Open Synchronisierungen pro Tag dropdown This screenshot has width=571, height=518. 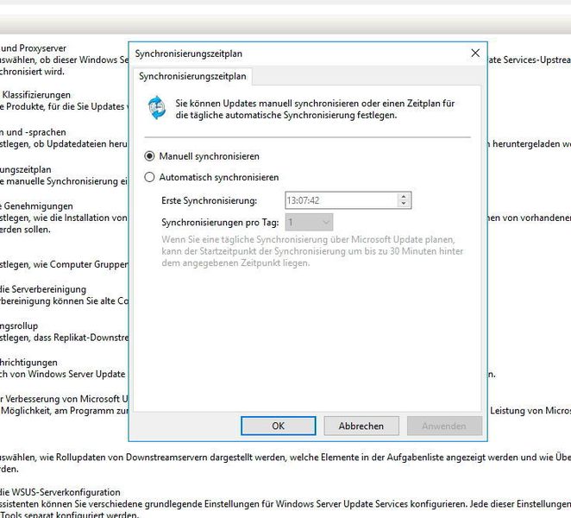309,222
